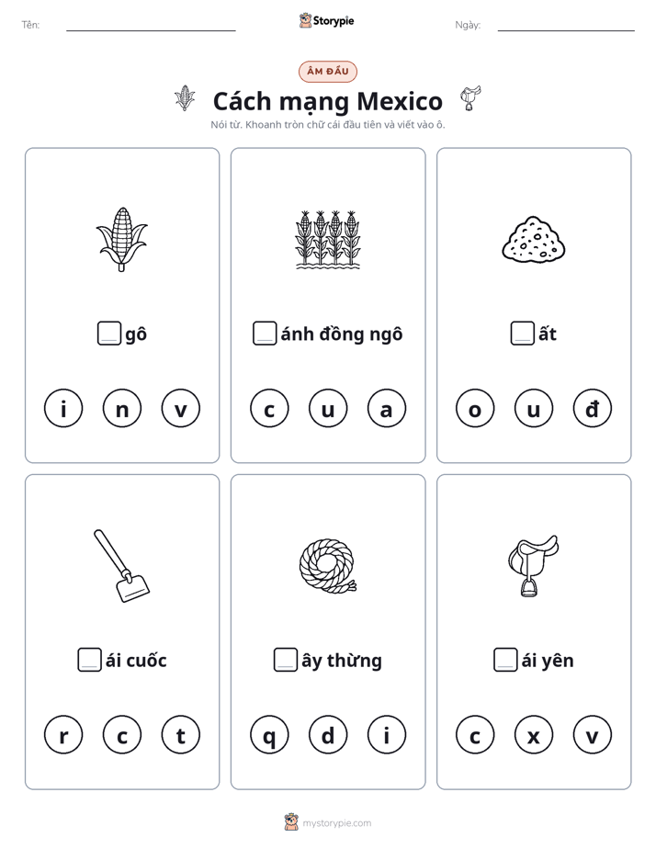Choose circled letter 'd' under 'ây thừng'

[x=328, y=735]
